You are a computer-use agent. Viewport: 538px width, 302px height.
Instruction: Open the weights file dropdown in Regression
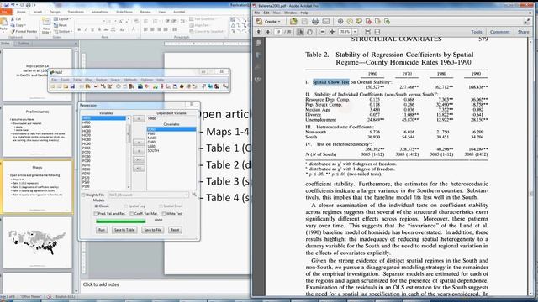tap(187, 195)
